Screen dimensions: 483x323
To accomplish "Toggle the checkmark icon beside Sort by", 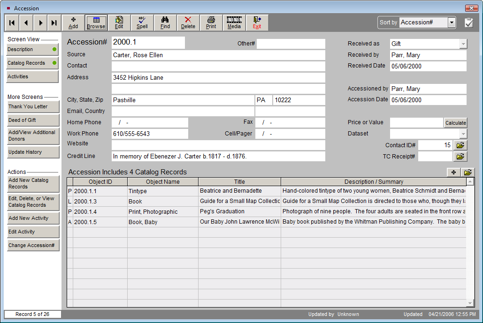I will [468, 23].
